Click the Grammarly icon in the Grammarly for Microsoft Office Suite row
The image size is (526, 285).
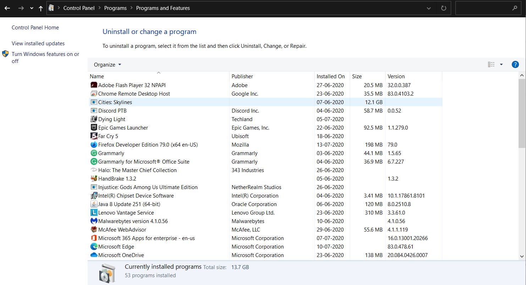coord(94,161)
